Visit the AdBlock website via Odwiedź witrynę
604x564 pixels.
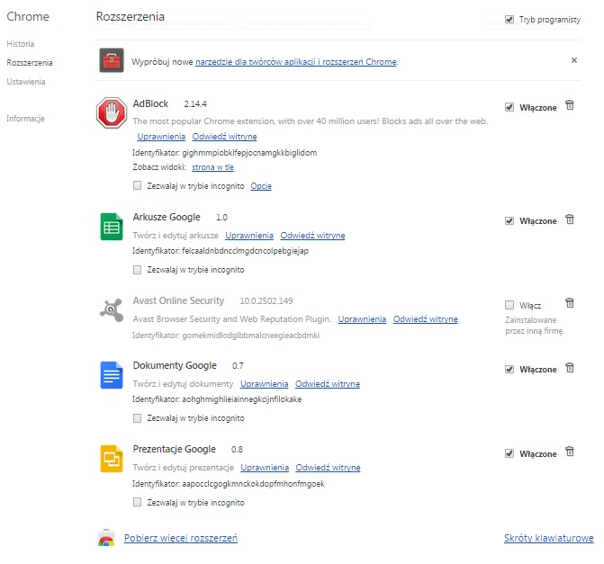pyautogui.click(x=224, y=137)
